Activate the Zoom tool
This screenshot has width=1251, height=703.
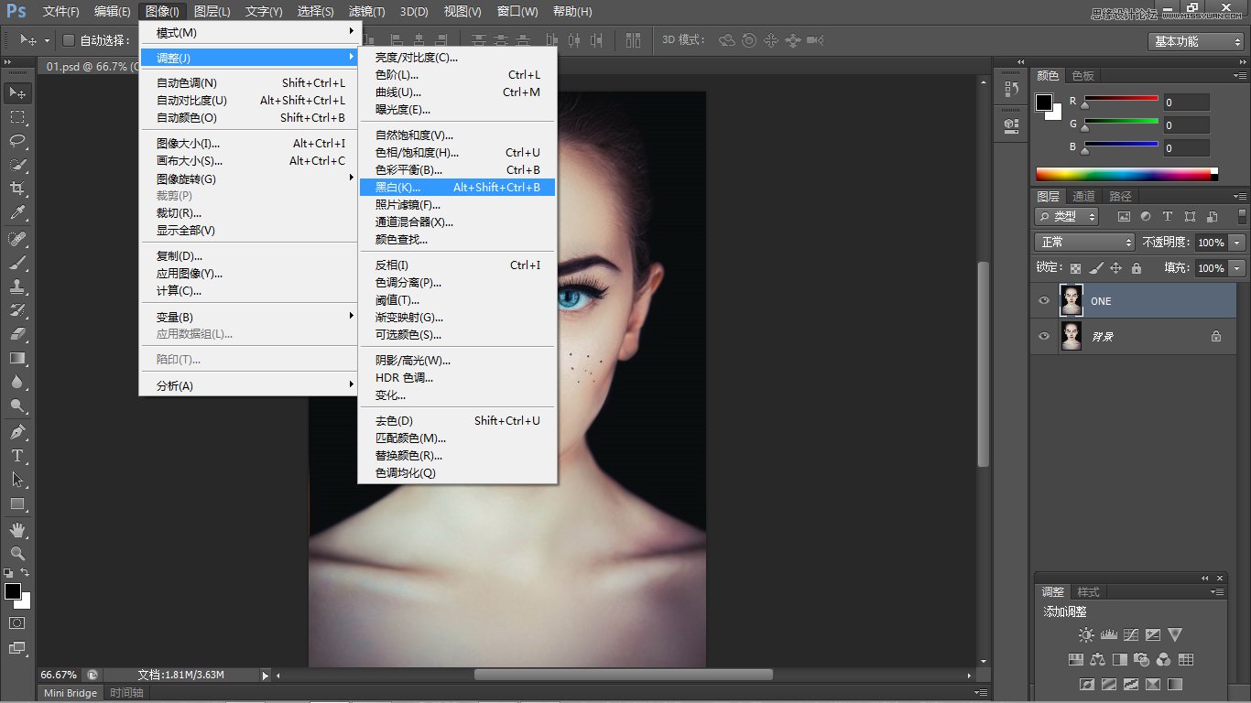click(x=17, y=553)
